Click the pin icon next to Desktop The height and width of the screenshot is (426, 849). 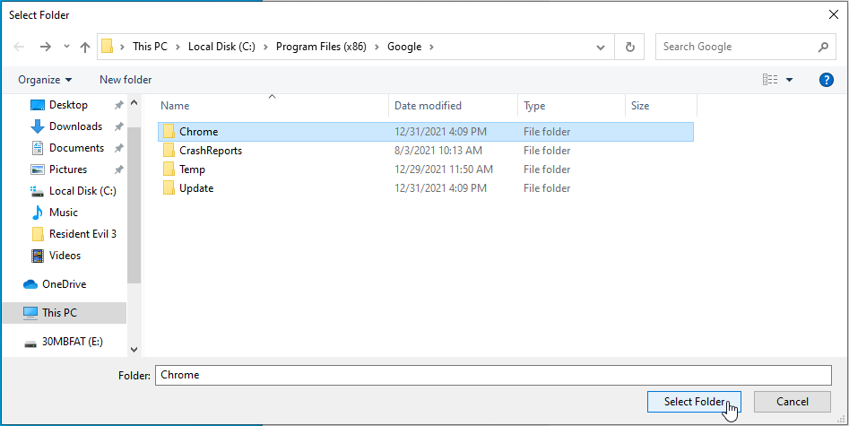pos(118,105)
